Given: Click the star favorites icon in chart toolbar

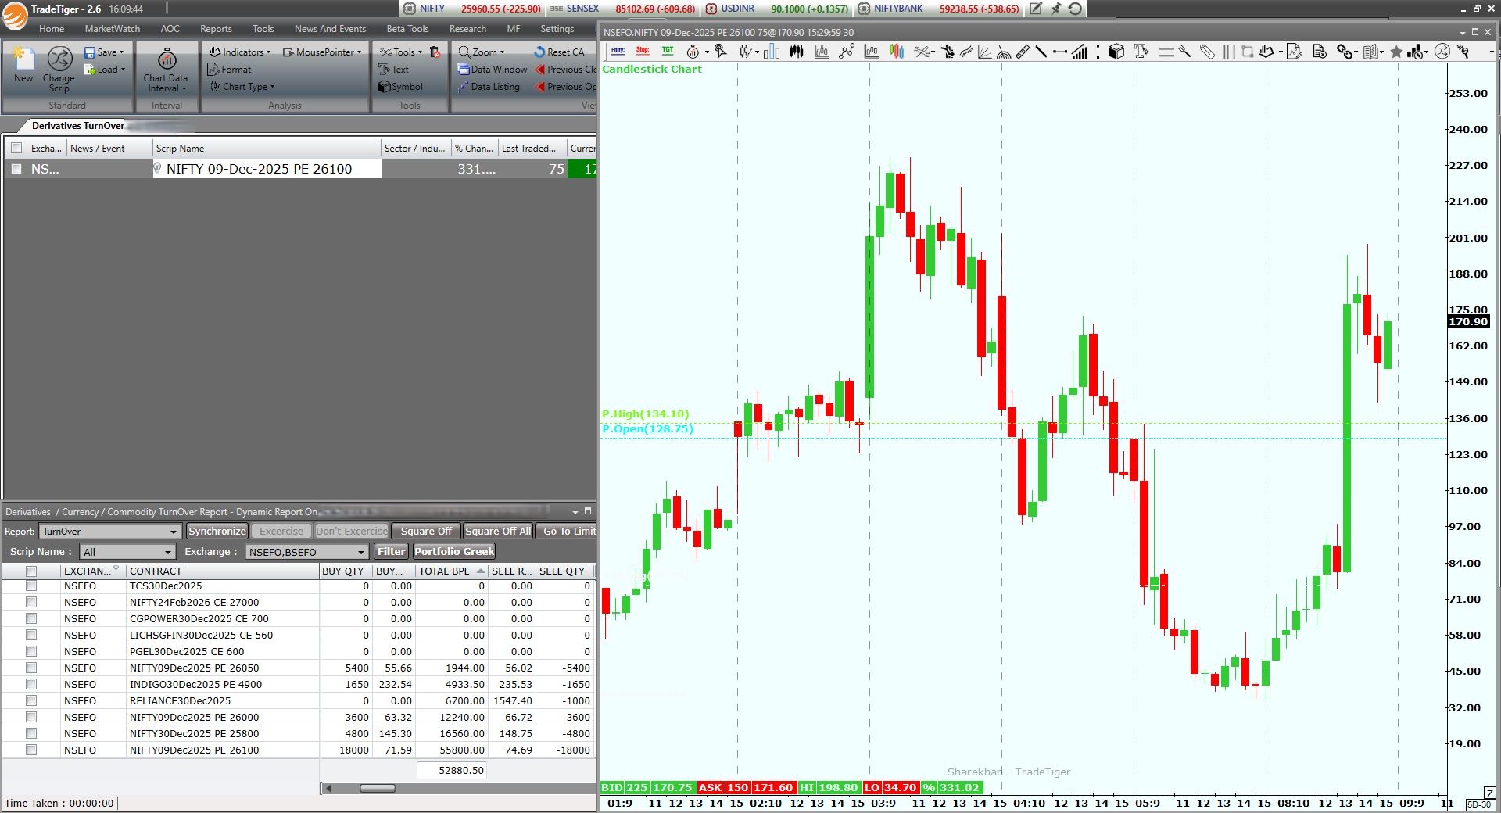Looking at the screenshot, I should [1396, 52].
